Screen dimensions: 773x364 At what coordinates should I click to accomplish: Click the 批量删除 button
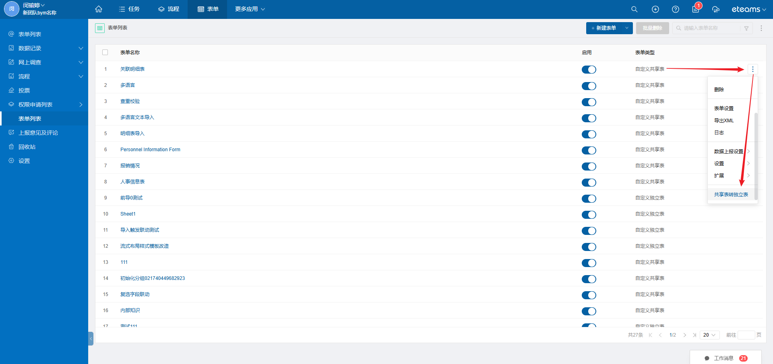pyautogui.click(x=653, y=28)
